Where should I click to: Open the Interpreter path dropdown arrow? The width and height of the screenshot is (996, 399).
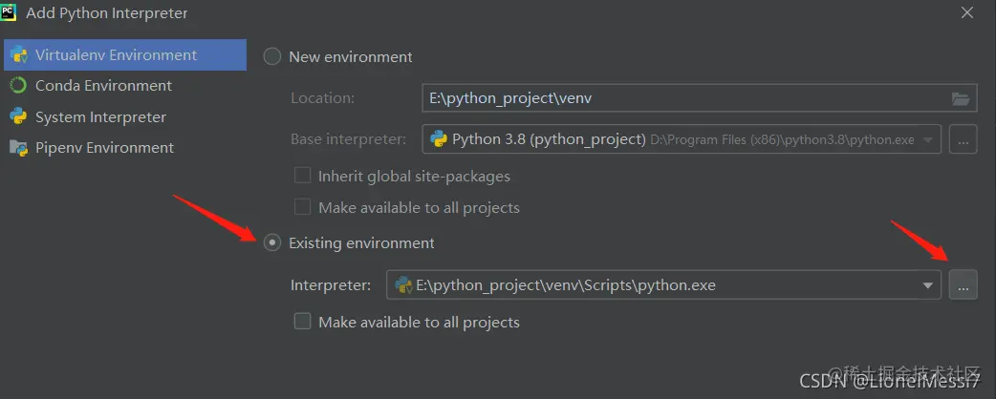click(927, 284)
